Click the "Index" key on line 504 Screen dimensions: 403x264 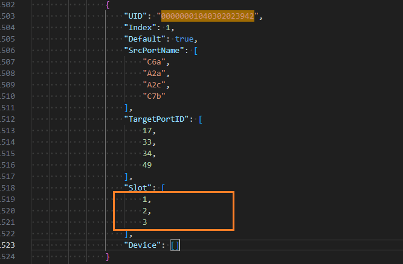(140, 28)
